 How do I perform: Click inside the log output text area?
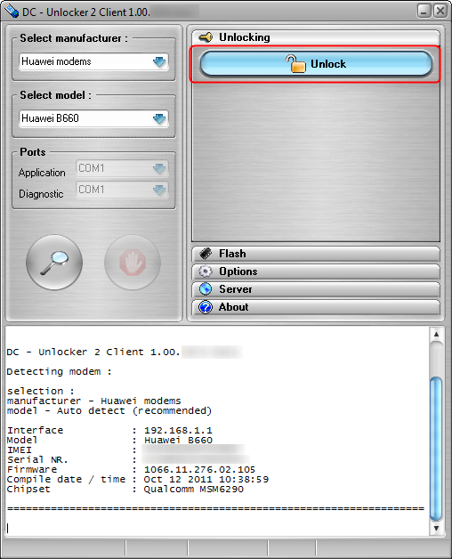[x=217, y=431]
